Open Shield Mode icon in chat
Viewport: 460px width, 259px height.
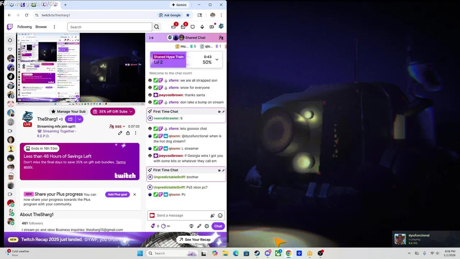pos(192,226)
